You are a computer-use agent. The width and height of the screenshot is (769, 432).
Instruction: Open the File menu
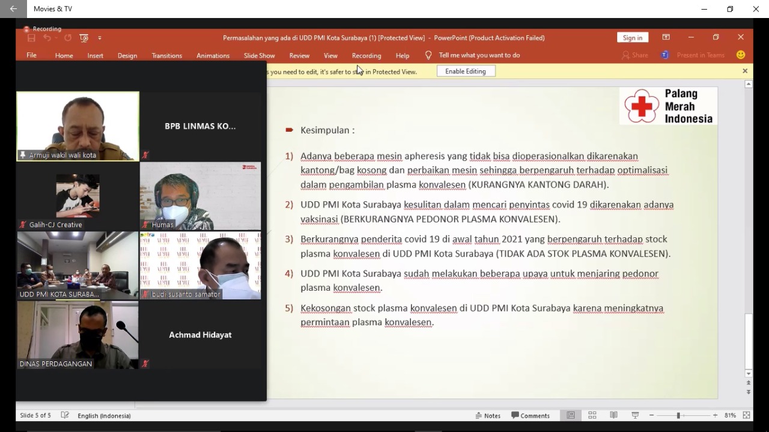(31, 55)
